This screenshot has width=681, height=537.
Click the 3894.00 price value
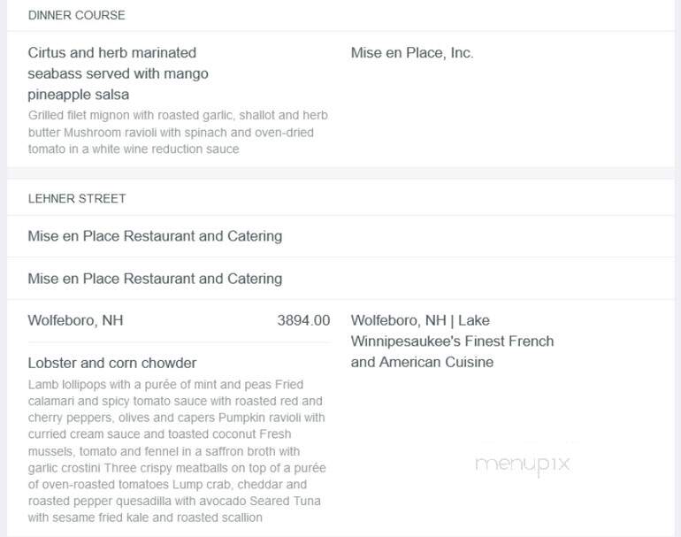(303, 320)
